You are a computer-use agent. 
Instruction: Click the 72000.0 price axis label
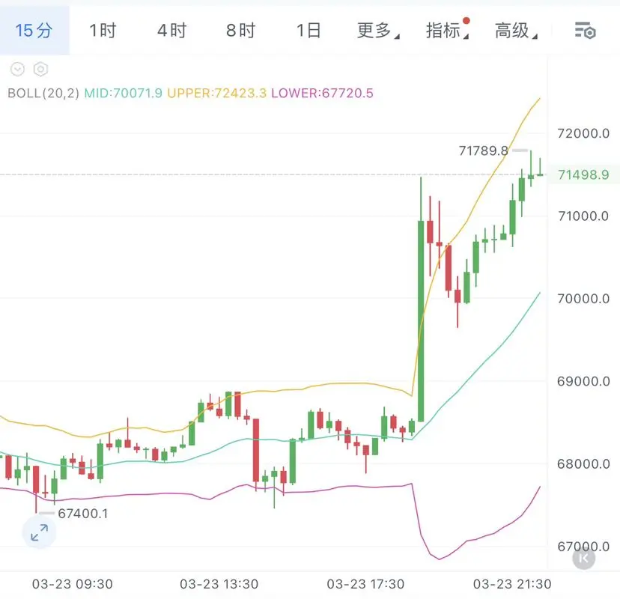[583, 133]
